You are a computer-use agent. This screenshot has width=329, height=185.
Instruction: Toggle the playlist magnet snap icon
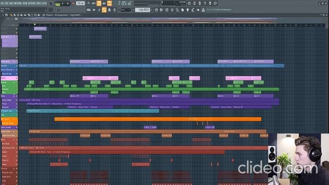click(x=6, y=15)
